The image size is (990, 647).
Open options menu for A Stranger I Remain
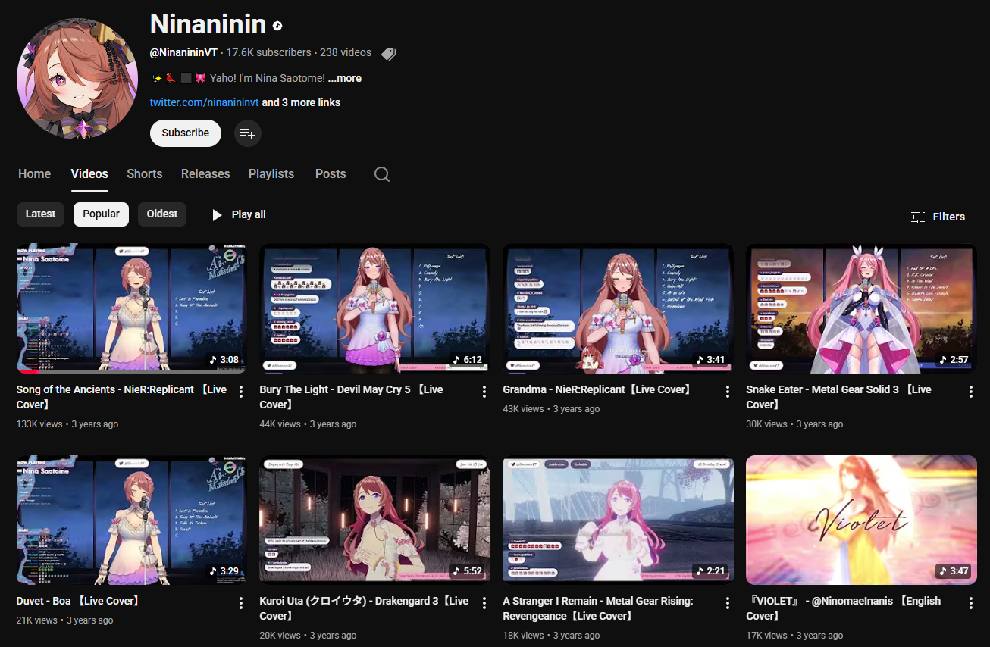point(728,603)
